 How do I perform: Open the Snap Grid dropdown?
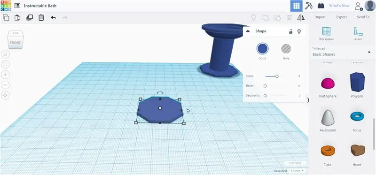tap(297, 171)
